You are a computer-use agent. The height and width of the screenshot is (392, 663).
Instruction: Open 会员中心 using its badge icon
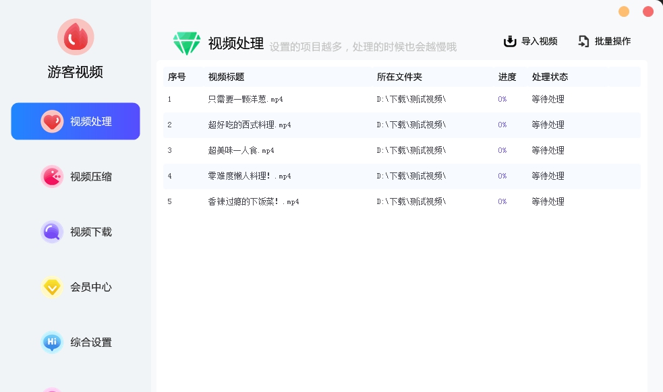[52, 287]
